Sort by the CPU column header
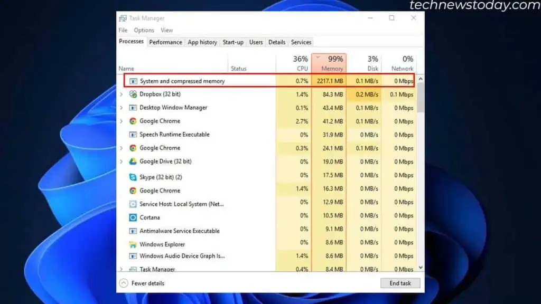The image size is (541, 304). [x=294, y=63]
